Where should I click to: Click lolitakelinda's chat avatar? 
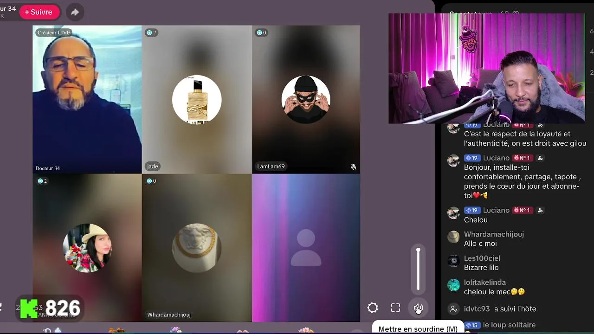click(x=453, y=285)
